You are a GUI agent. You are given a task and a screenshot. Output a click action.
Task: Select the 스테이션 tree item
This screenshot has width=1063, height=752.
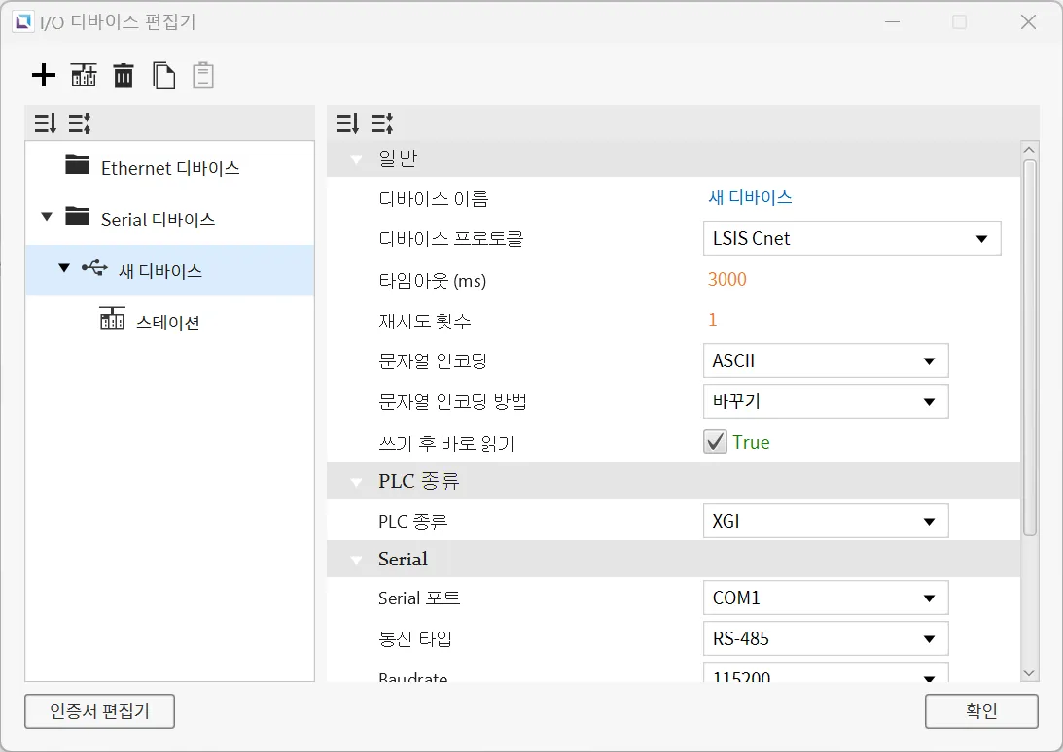point(167,322)
